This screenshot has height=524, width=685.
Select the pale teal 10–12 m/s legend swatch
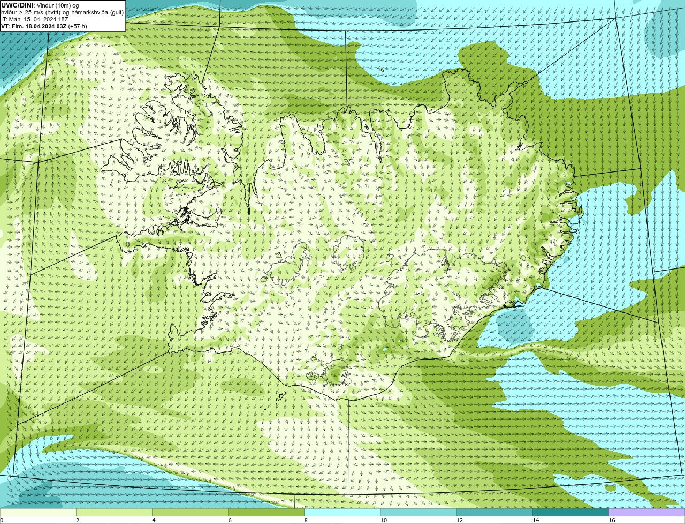tap(418, 512)
